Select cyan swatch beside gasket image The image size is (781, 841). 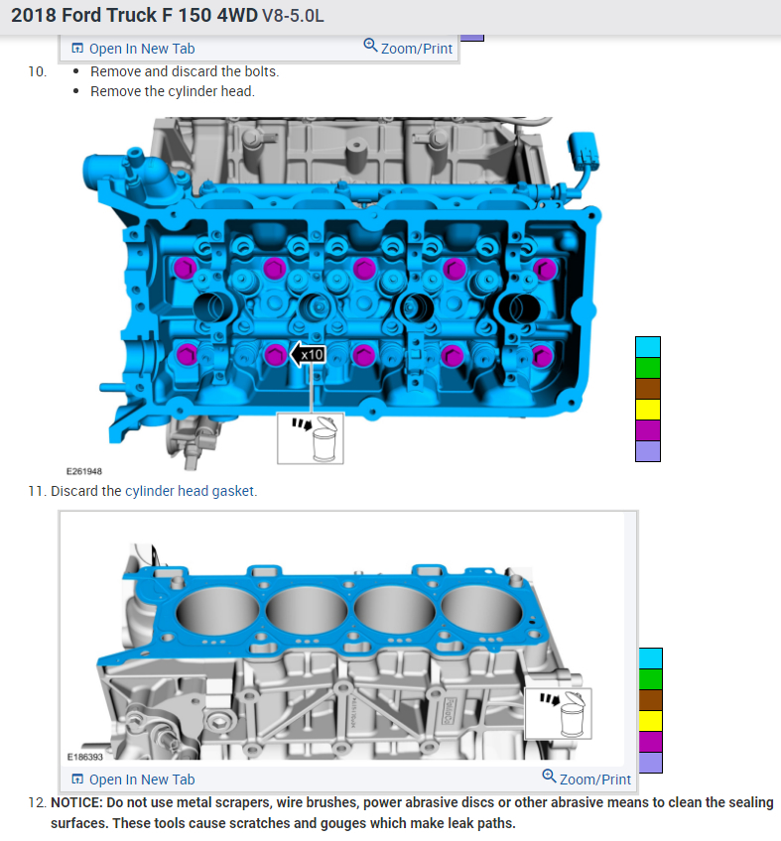point(651,659)
